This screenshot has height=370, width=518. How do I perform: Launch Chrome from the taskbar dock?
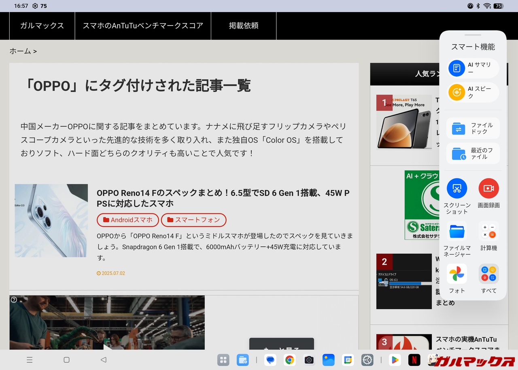click(x=289, y=360)
